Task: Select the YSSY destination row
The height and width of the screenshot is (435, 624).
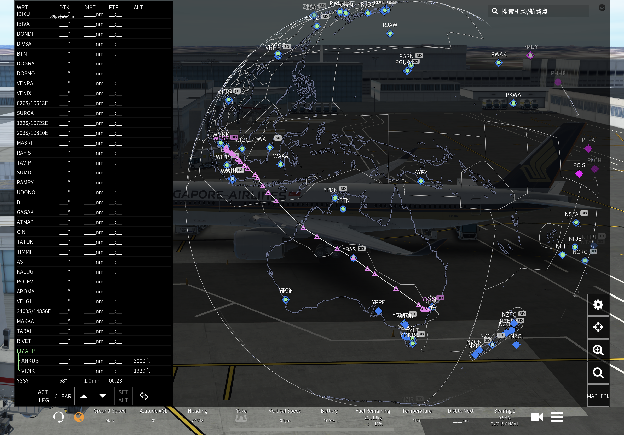Action: (23, 380)
